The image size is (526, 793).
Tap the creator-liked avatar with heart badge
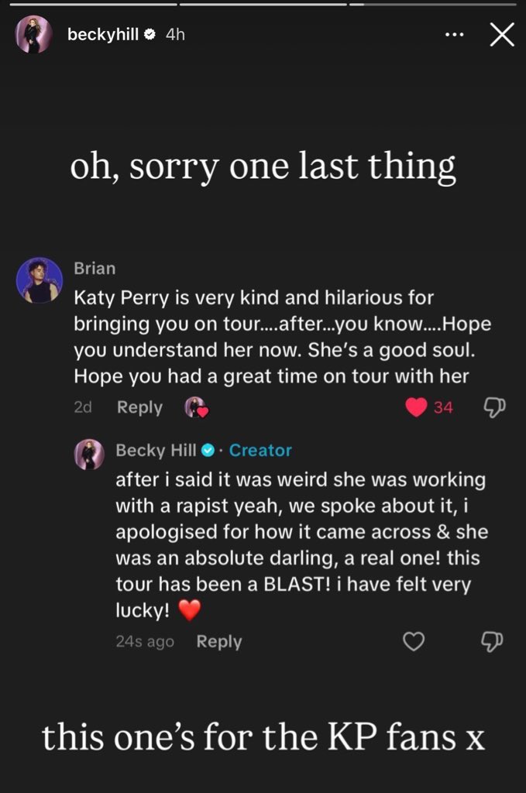(x=194, y=407)
